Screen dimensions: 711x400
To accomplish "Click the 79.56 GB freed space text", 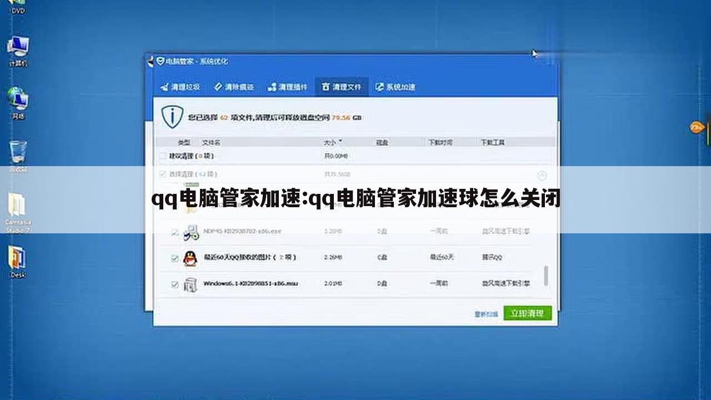I will (347, 118).
